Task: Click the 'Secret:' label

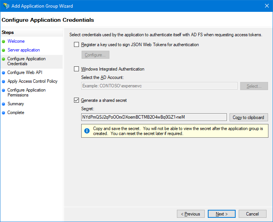Action: pyautogui.click(x=88, y=109)
